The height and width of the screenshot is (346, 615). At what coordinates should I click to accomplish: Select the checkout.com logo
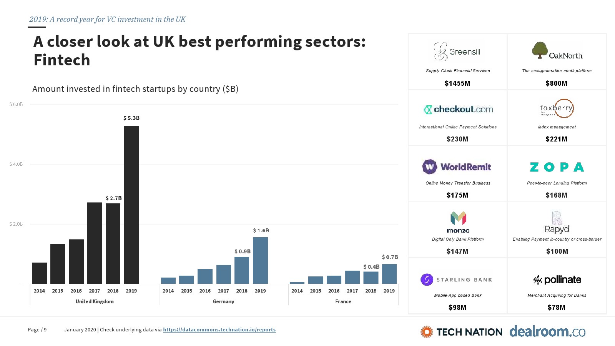coord(458,110)
